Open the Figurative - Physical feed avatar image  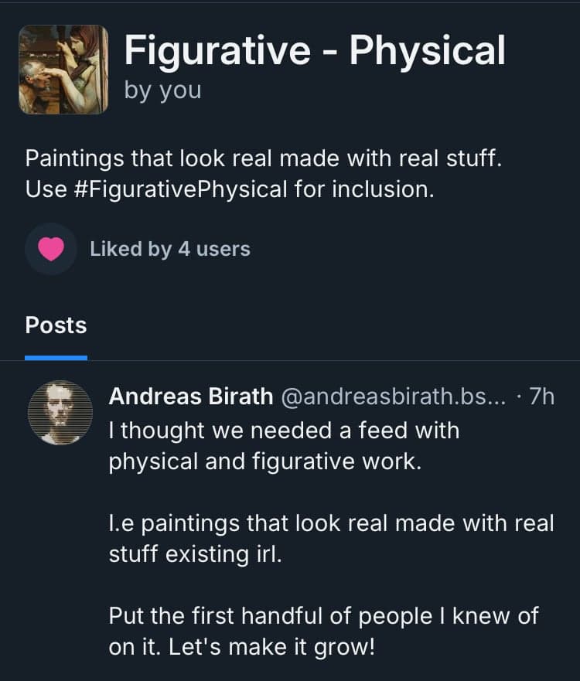[63, 70]
